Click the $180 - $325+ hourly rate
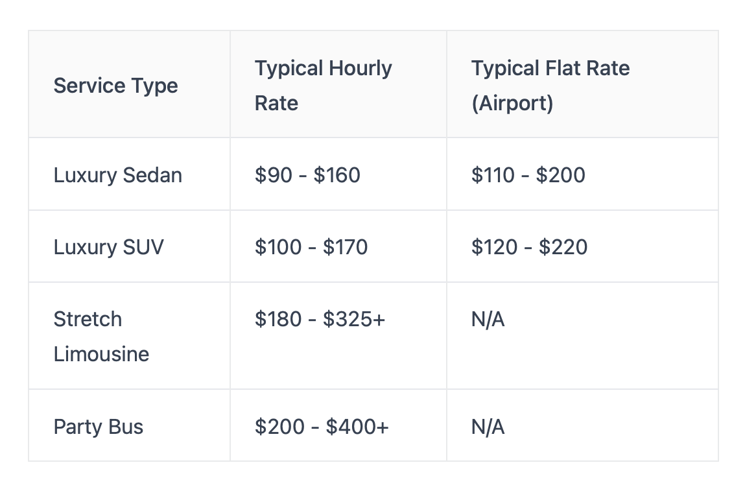The height and width of the screenshot is (489, 745). [320, 319]
